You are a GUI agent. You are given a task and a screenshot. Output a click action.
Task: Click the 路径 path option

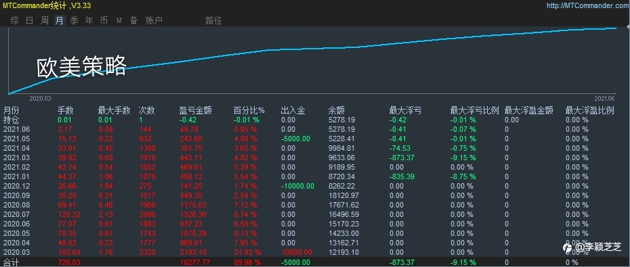213,20
